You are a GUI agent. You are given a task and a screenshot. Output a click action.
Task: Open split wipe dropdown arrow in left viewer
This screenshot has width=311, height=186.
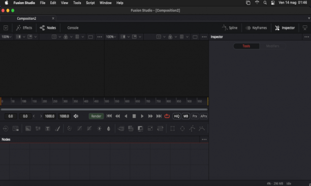pyautogui.click(x=24, y=37)
